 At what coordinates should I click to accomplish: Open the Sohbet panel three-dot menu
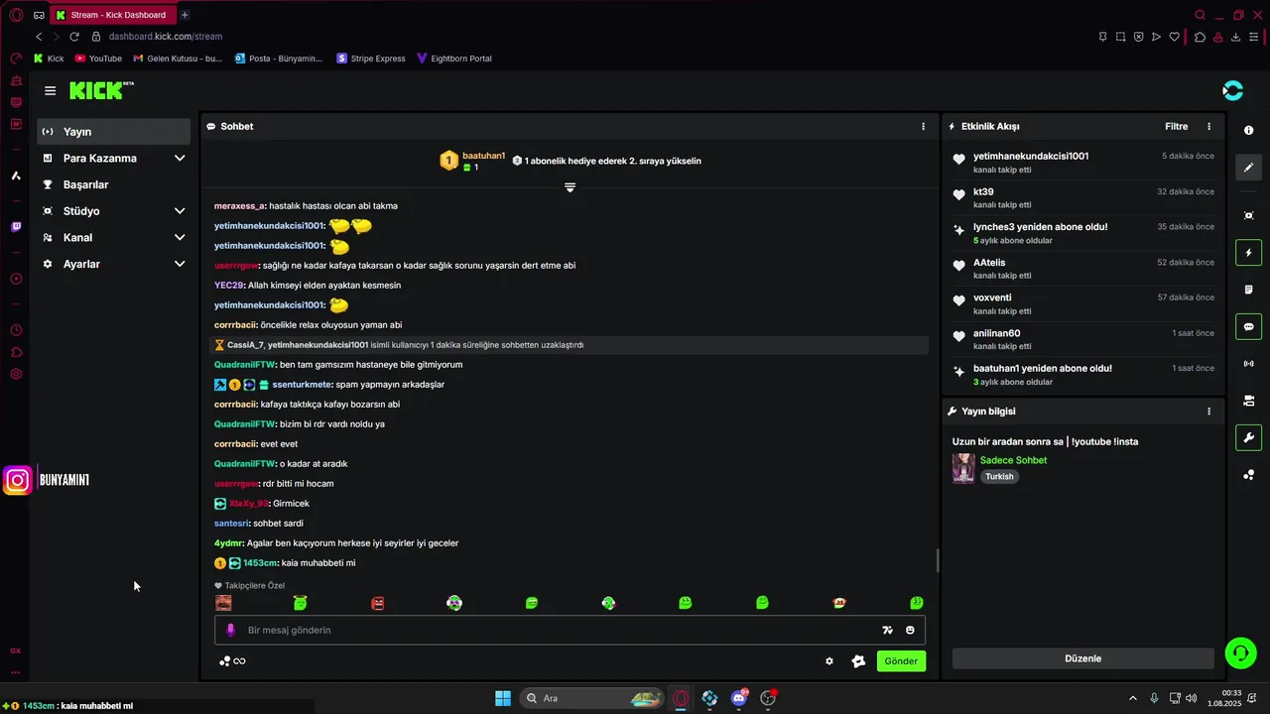[x=923, y=127]
